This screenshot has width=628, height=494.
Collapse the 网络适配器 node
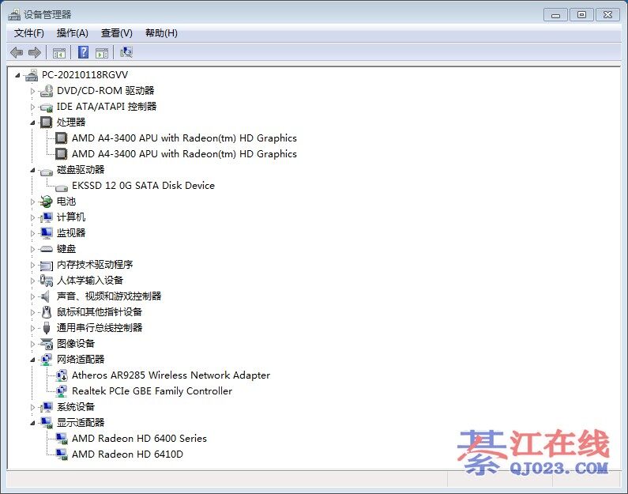(x=33, y=360)
